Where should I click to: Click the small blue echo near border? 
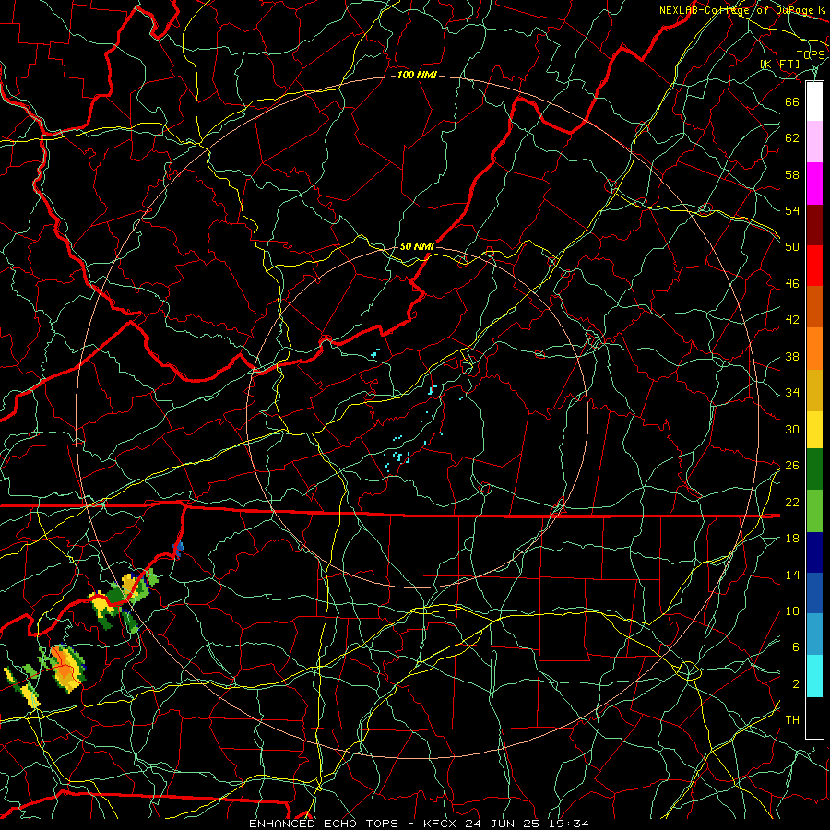[177, 550]
